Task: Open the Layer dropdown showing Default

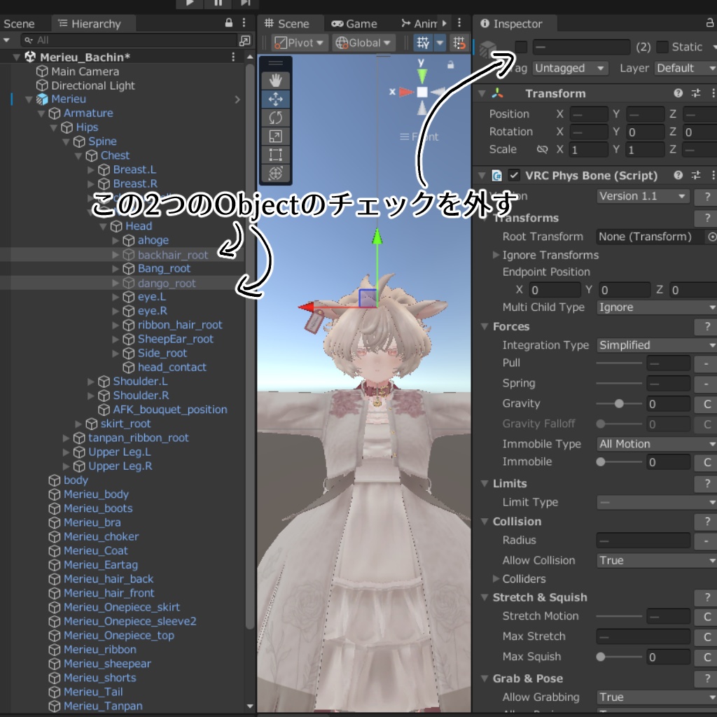Action: (x=685, y=68)
